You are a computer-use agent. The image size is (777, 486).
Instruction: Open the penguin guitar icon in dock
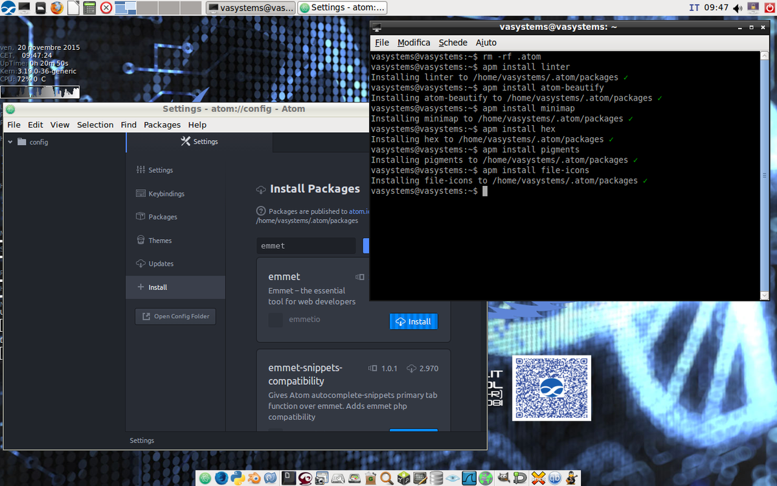[x=570, y=478]
